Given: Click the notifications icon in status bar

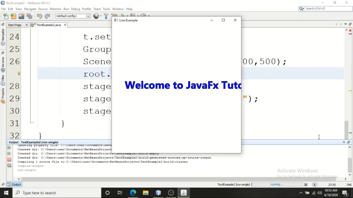Looking at the screenshot, I should click(314, 185).
